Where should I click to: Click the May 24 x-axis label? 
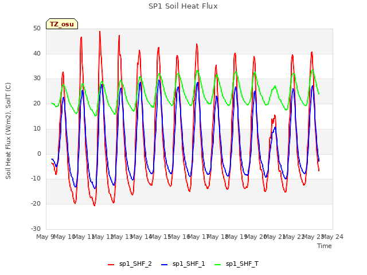(x=333, y=237)
